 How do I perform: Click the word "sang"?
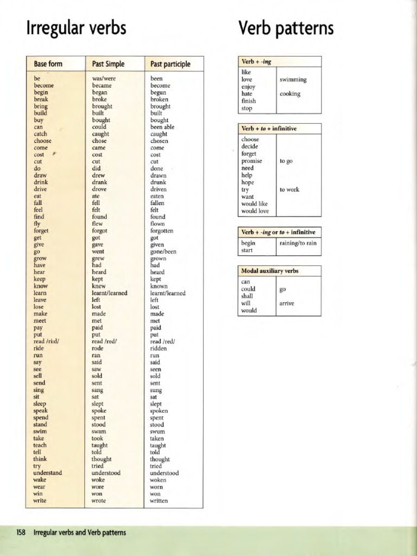pyautogui.click(x=98, y=390)
